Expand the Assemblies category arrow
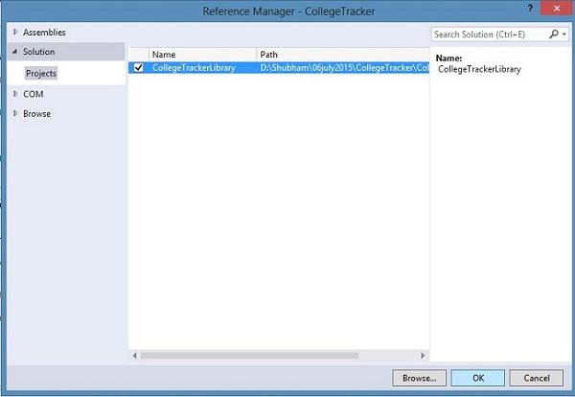 click(x=15, y=32)
